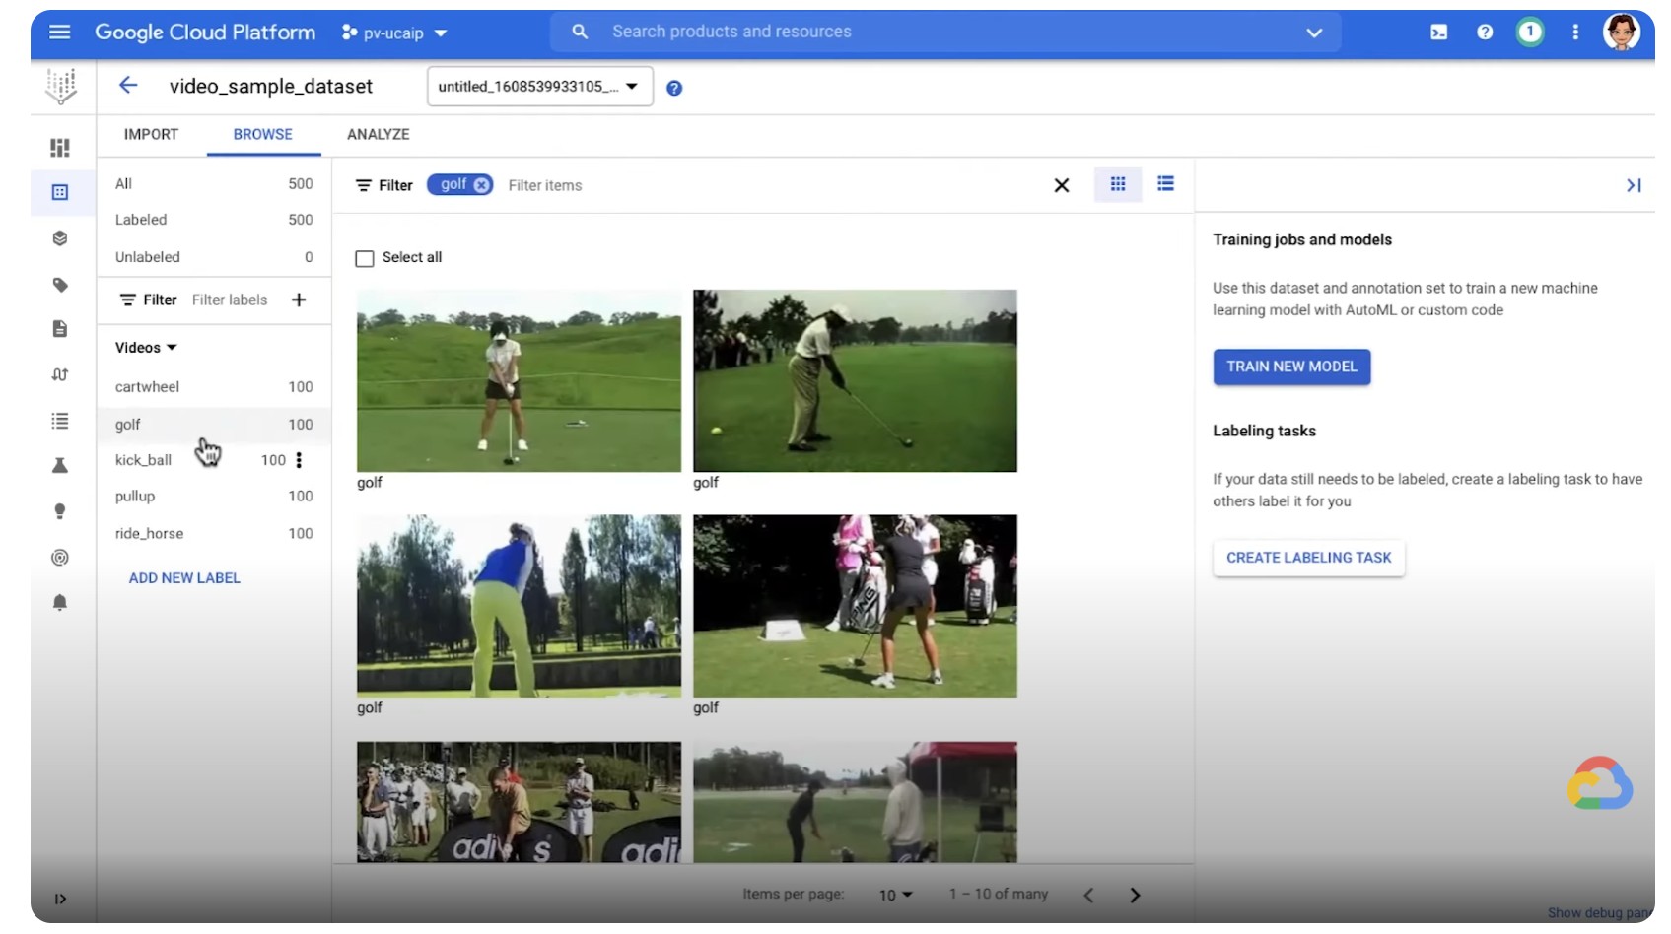Activate Cloud Shell from the top bar

coord(1438,33)
